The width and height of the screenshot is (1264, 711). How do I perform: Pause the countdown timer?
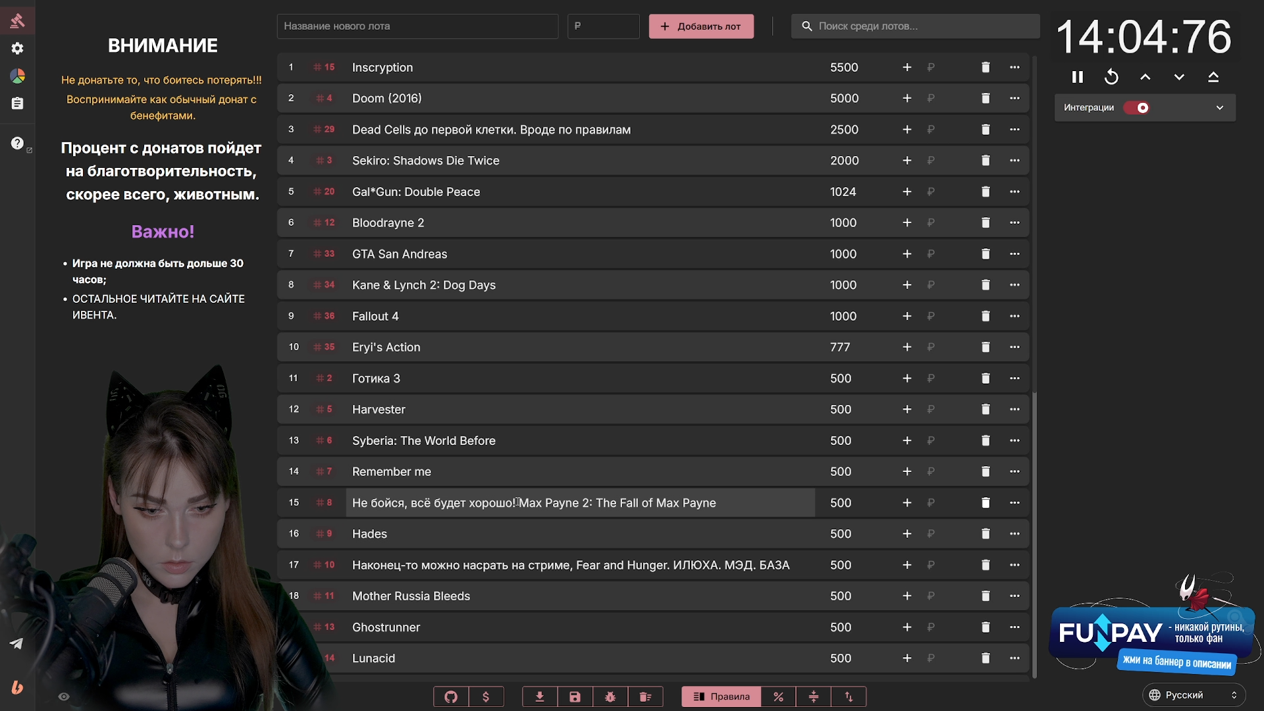[1077, 77]
